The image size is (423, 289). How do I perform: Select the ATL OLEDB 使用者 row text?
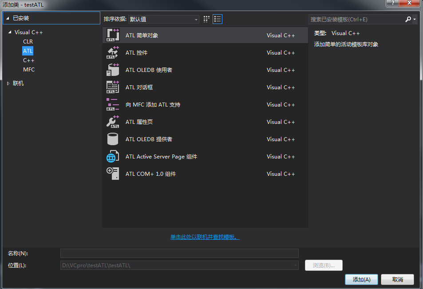pos(149,70)
